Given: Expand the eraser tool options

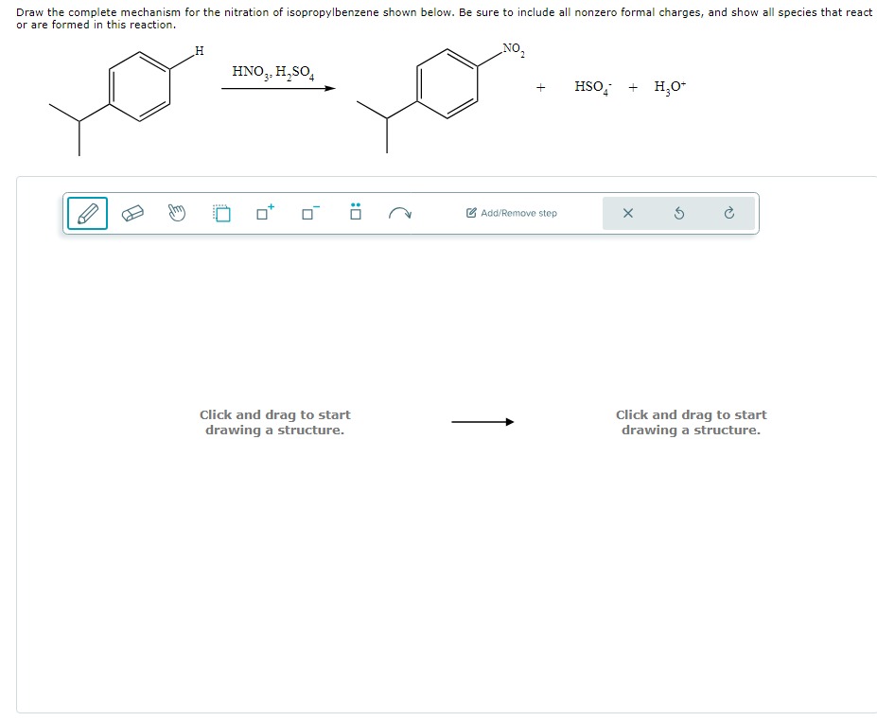Looking at the screenshot, I should (x=133, y=213).
